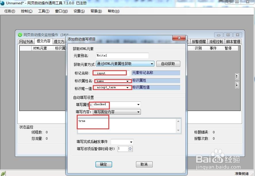The image size is (255, 176).
Task: Click the down arrow icon beside the dialog
Action: (237, 85)
